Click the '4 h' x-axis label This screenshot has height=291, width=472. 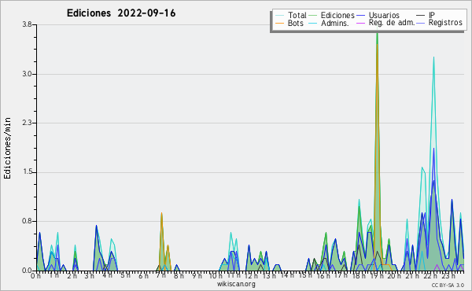107,275
